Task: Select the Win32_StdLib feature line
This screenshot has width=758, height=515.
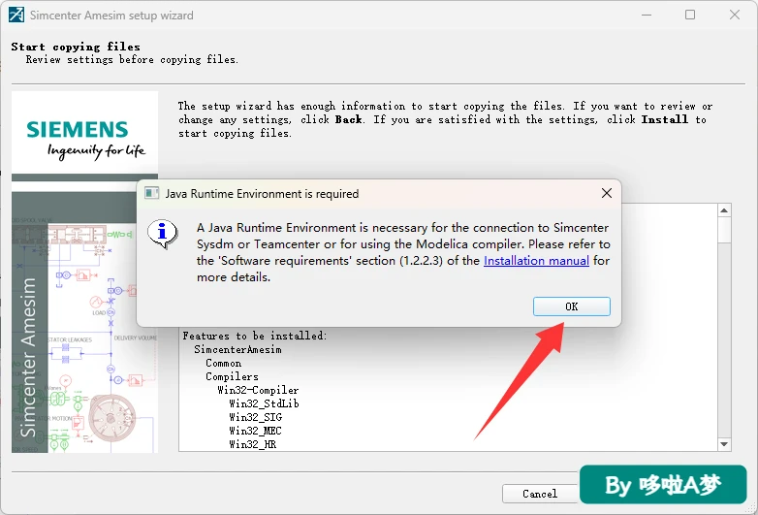Action: [264, 403]
